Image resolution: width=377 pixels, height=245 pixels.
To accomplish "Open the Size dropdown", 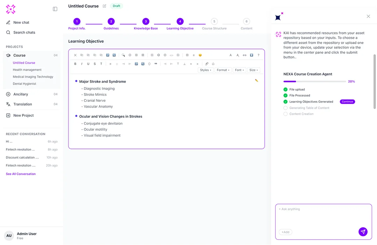I will [254, 70].
